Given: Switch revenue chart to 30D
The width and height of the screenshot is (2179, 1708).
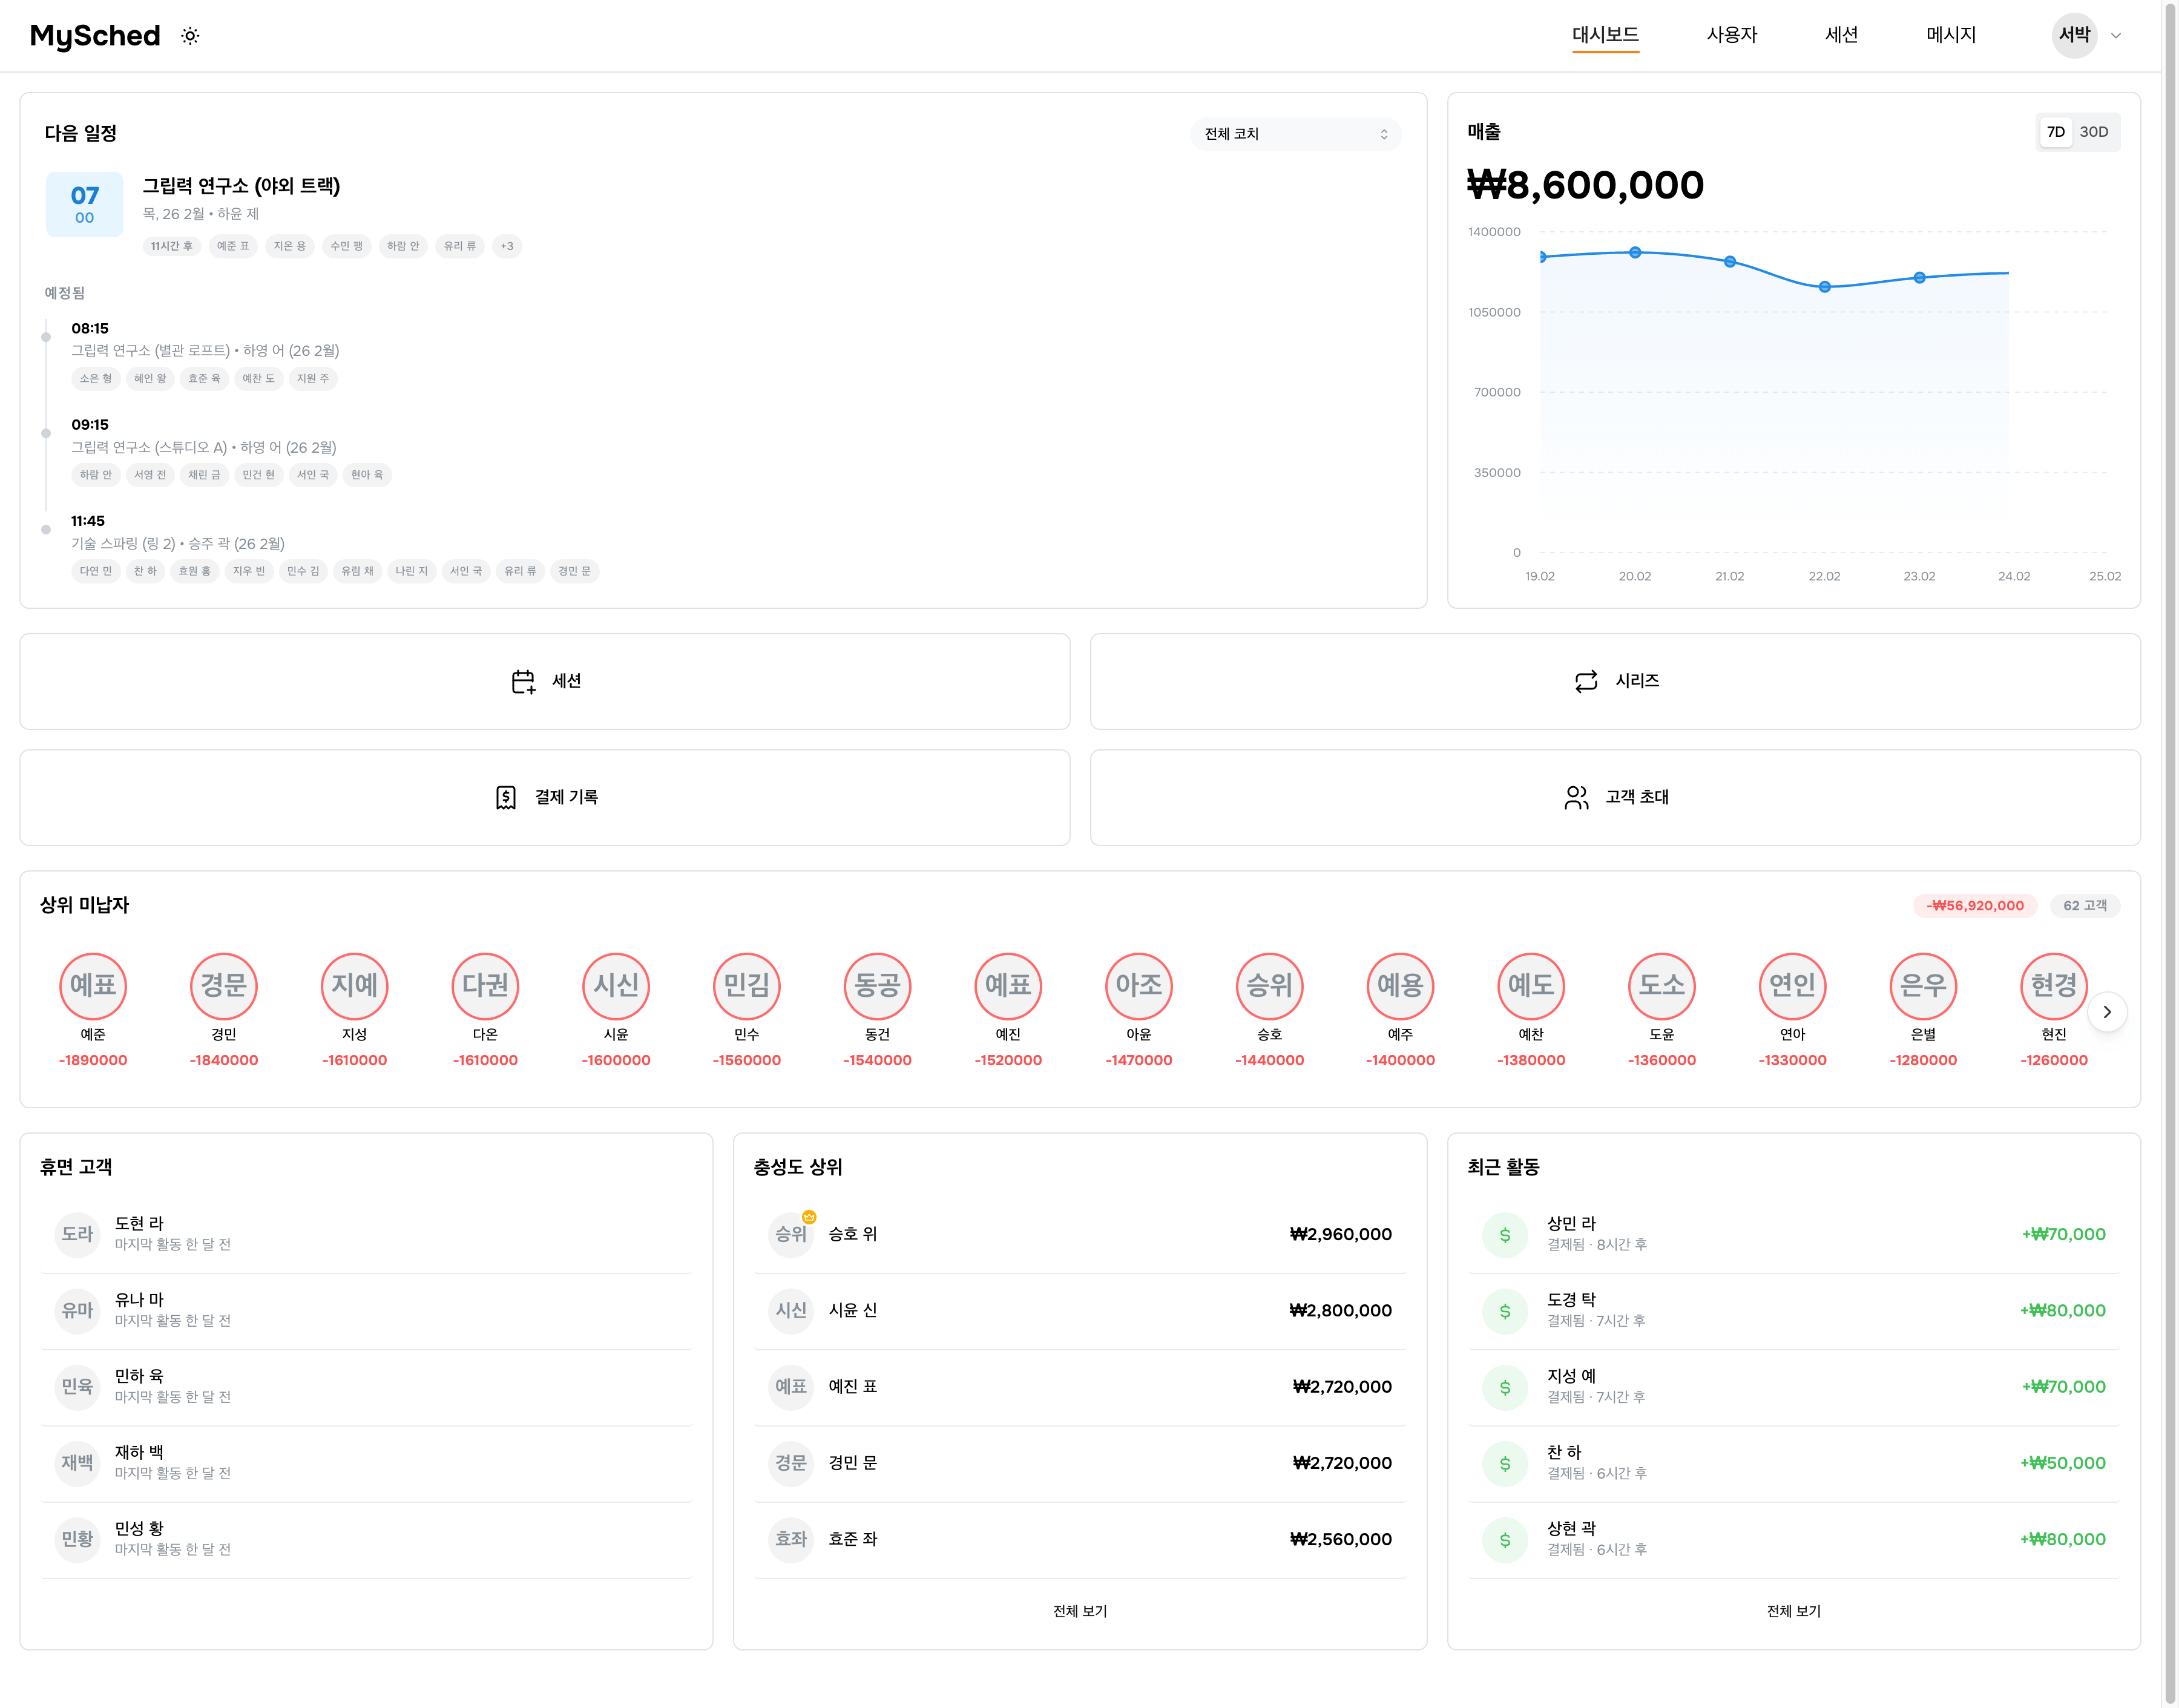Looking at the screenshot, I should tap(2093, 132).
